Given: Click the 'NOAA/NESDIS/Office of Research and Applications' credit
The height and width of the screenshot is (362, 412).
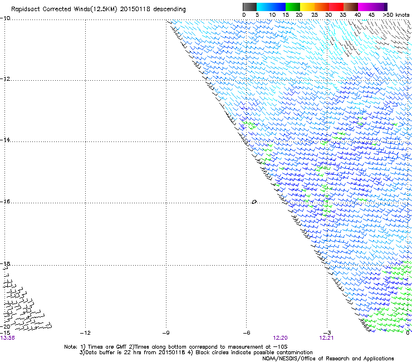Looking at the screenshot, I should 328,359.
